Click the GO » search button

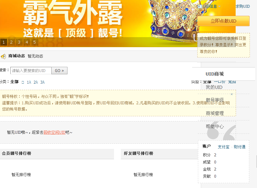click(x=59, y=70)
